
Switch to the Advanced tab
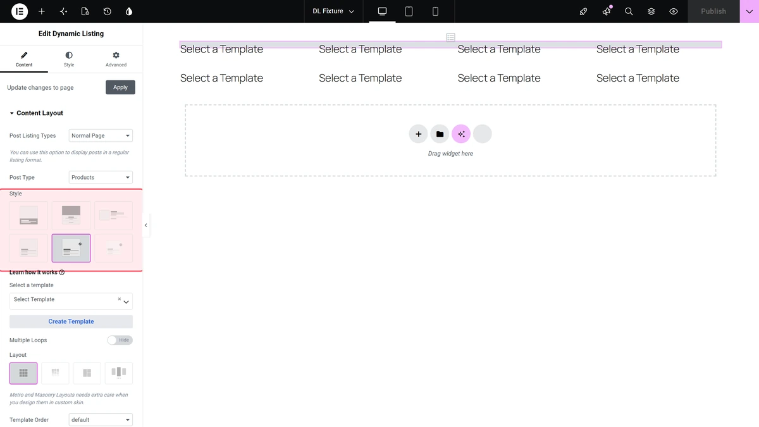116,59
